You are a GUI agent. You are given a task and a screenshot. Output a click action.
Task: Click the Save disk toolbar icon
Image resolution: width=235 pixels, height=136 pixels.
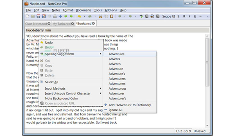click(38, 16)
